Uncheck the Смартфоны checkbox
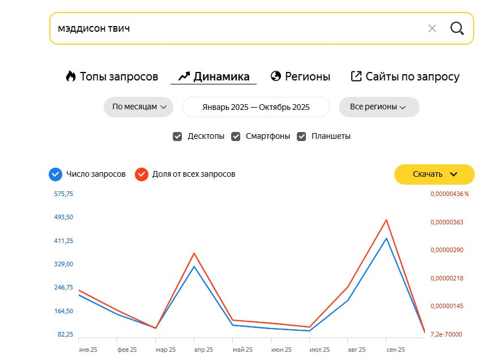This screenshot has width=498, height=362. (236, 137)
